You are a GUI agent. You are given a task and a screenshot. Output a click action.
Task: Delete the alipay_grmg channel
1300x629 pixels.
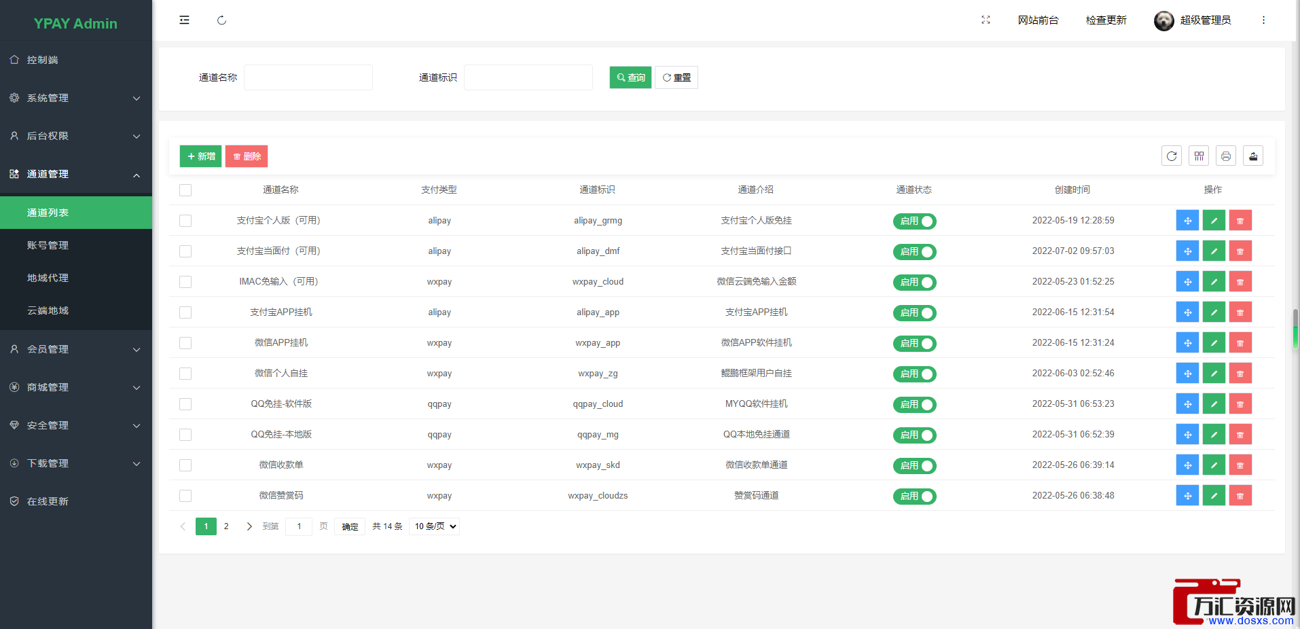click(1240, 221)
